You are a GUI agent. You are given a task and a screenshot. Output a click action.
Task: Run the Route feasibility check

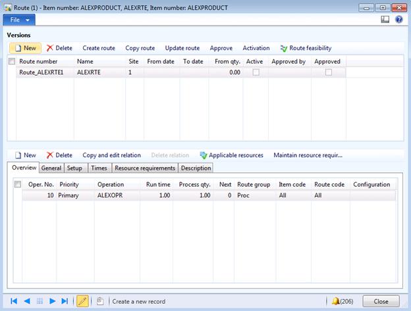tap(306, 48)
